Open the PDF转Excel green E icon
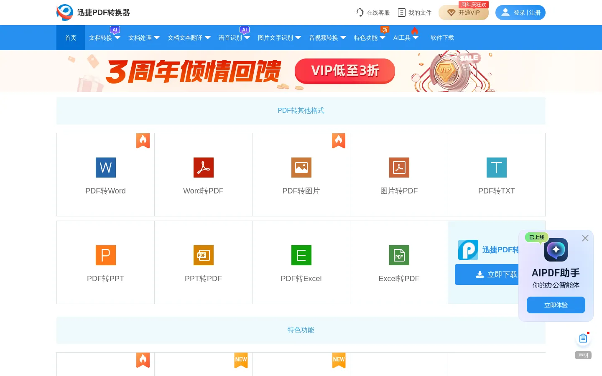Viewport: 602px width, 376px height. (x=301, y=255)
